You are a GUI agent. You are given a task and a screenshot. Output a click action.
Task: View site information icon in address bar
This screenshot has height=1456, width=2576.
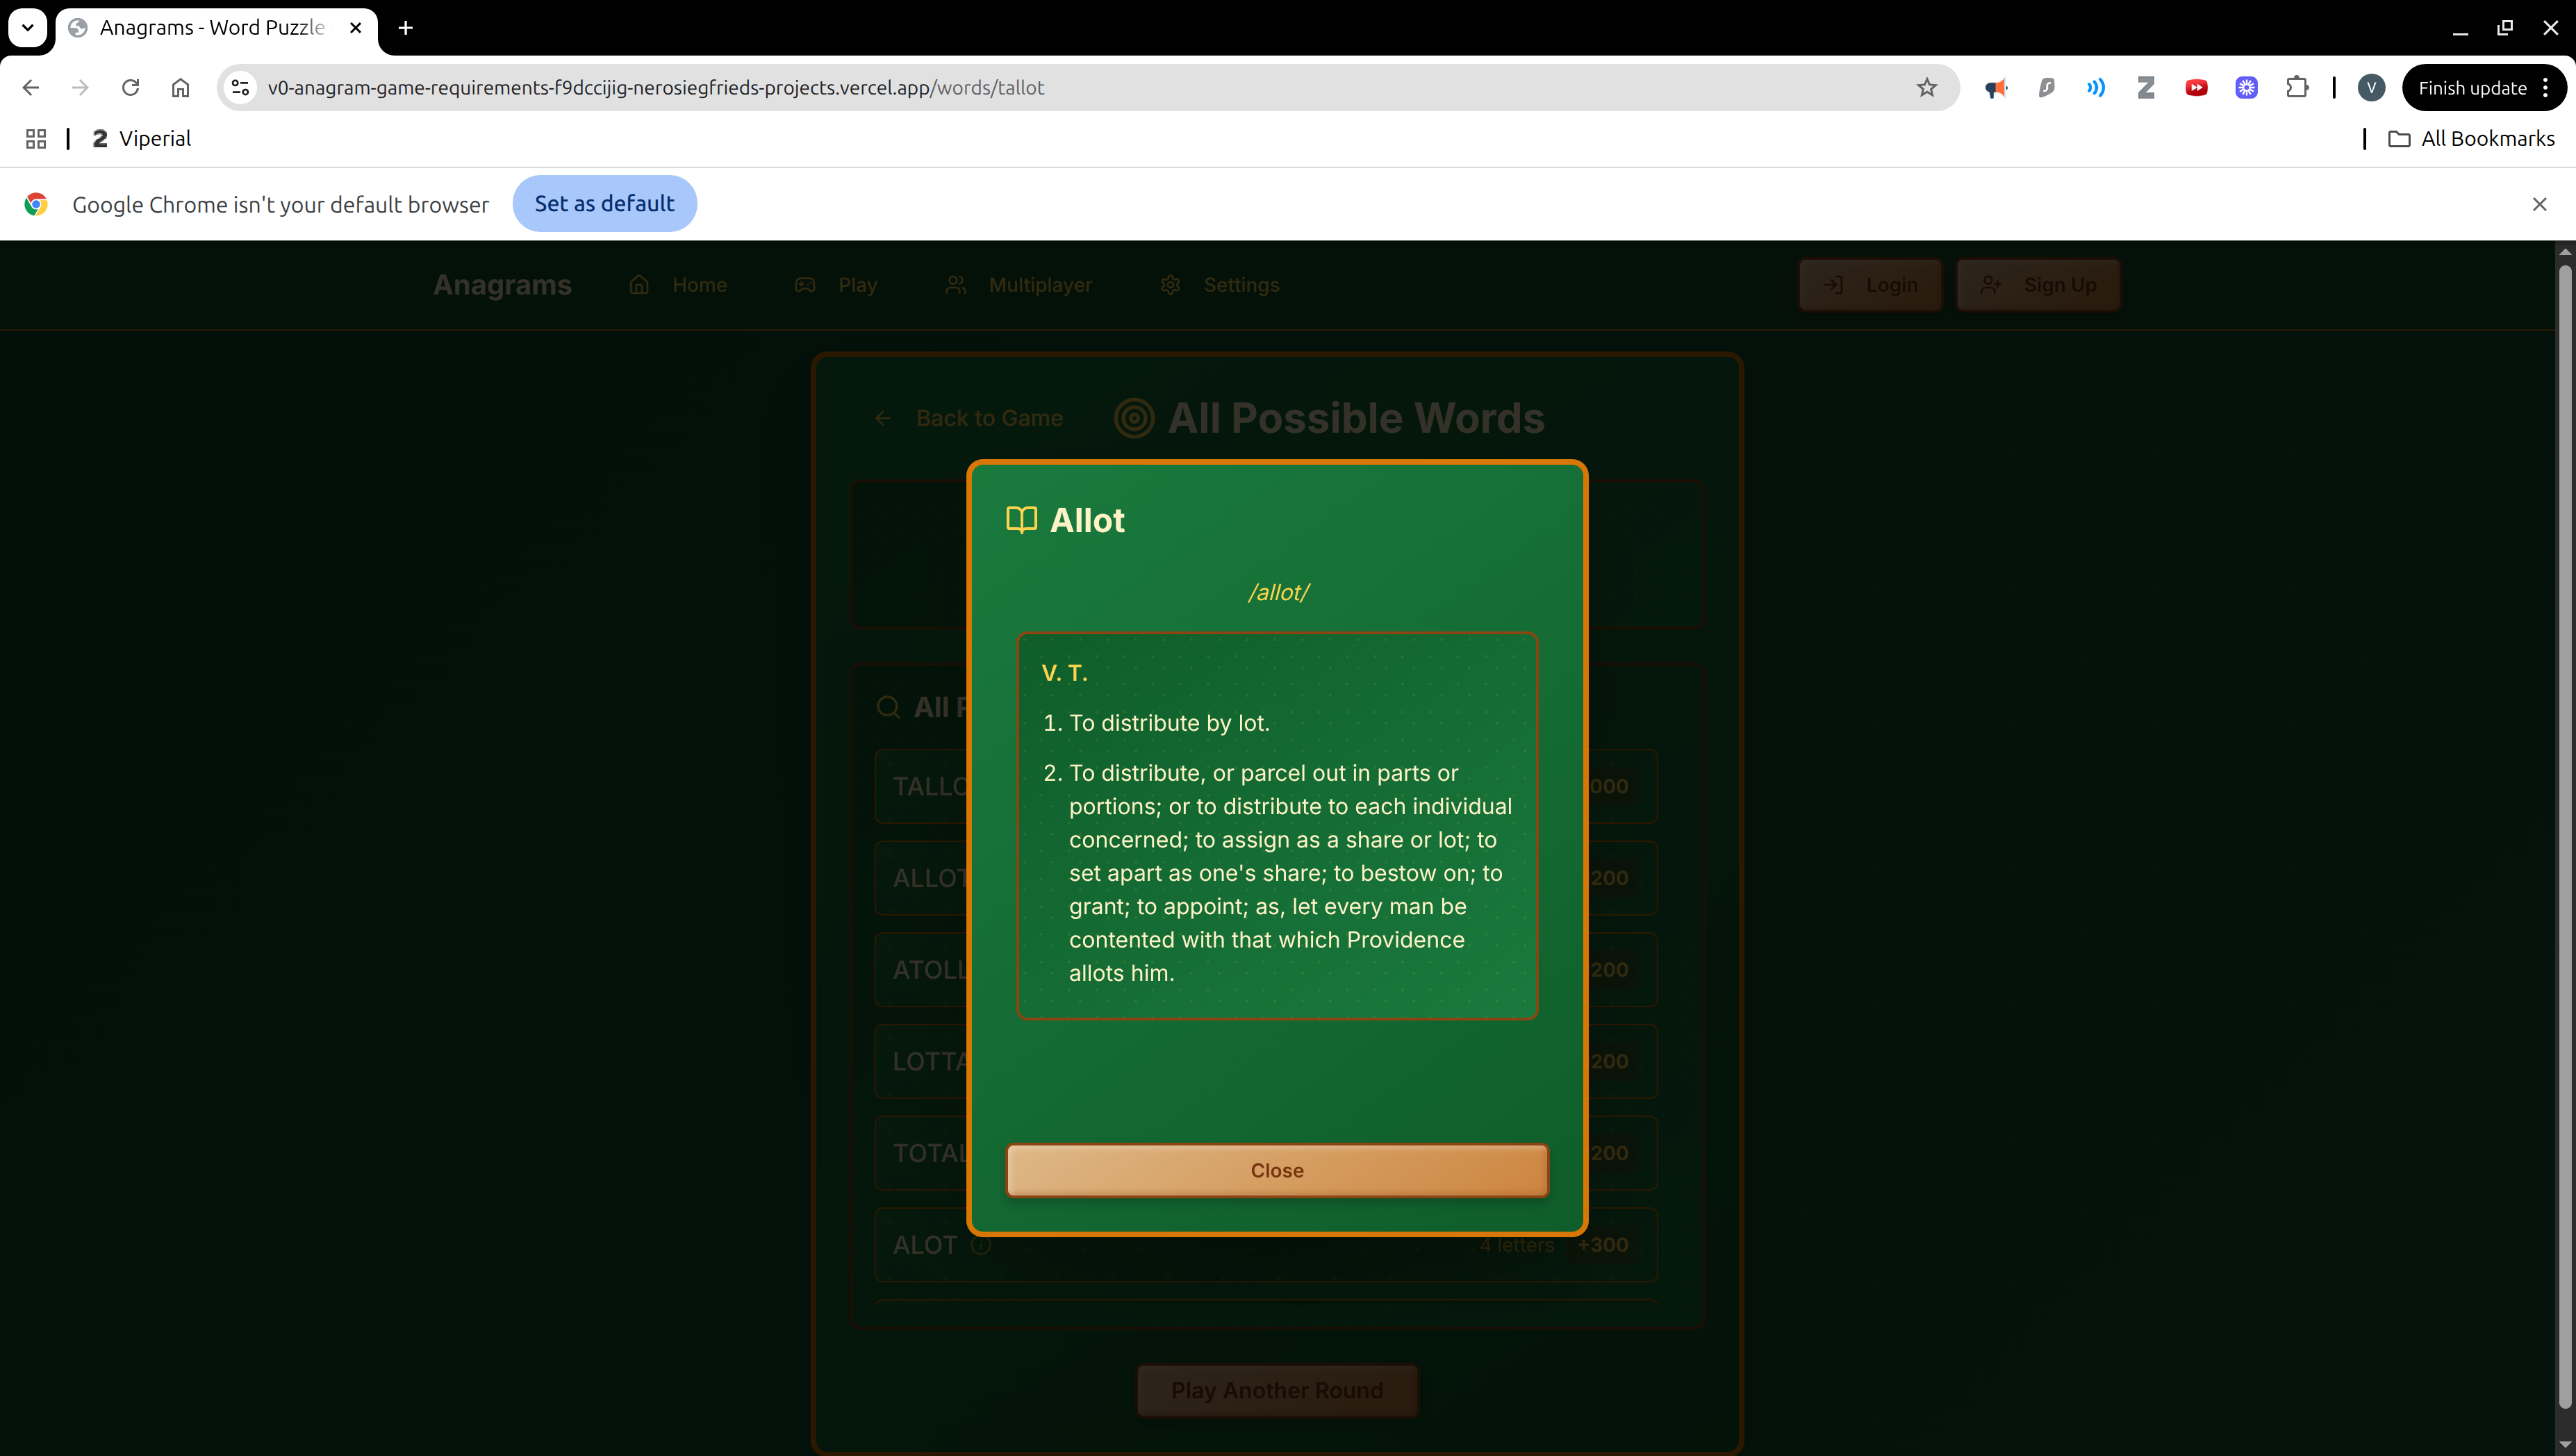point(240,88)
